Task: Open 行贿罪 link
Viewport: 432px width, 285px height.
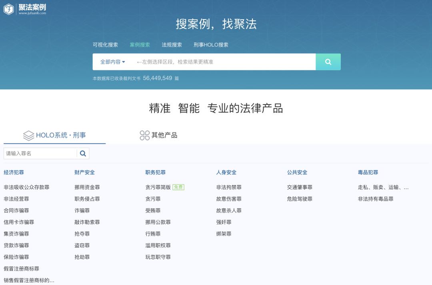Action: coord(153,234)
